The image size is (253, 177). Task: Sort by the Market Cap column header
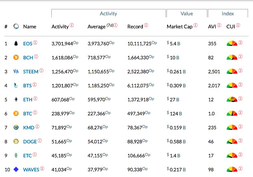coord(180,27)
